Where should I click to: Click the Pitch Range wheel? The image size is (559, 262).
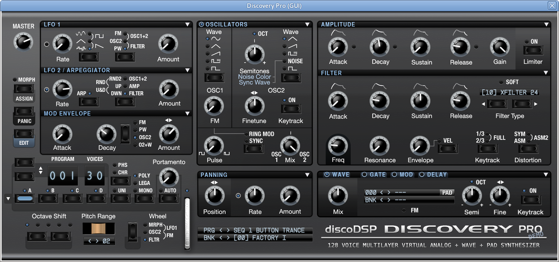pos(99,228)
